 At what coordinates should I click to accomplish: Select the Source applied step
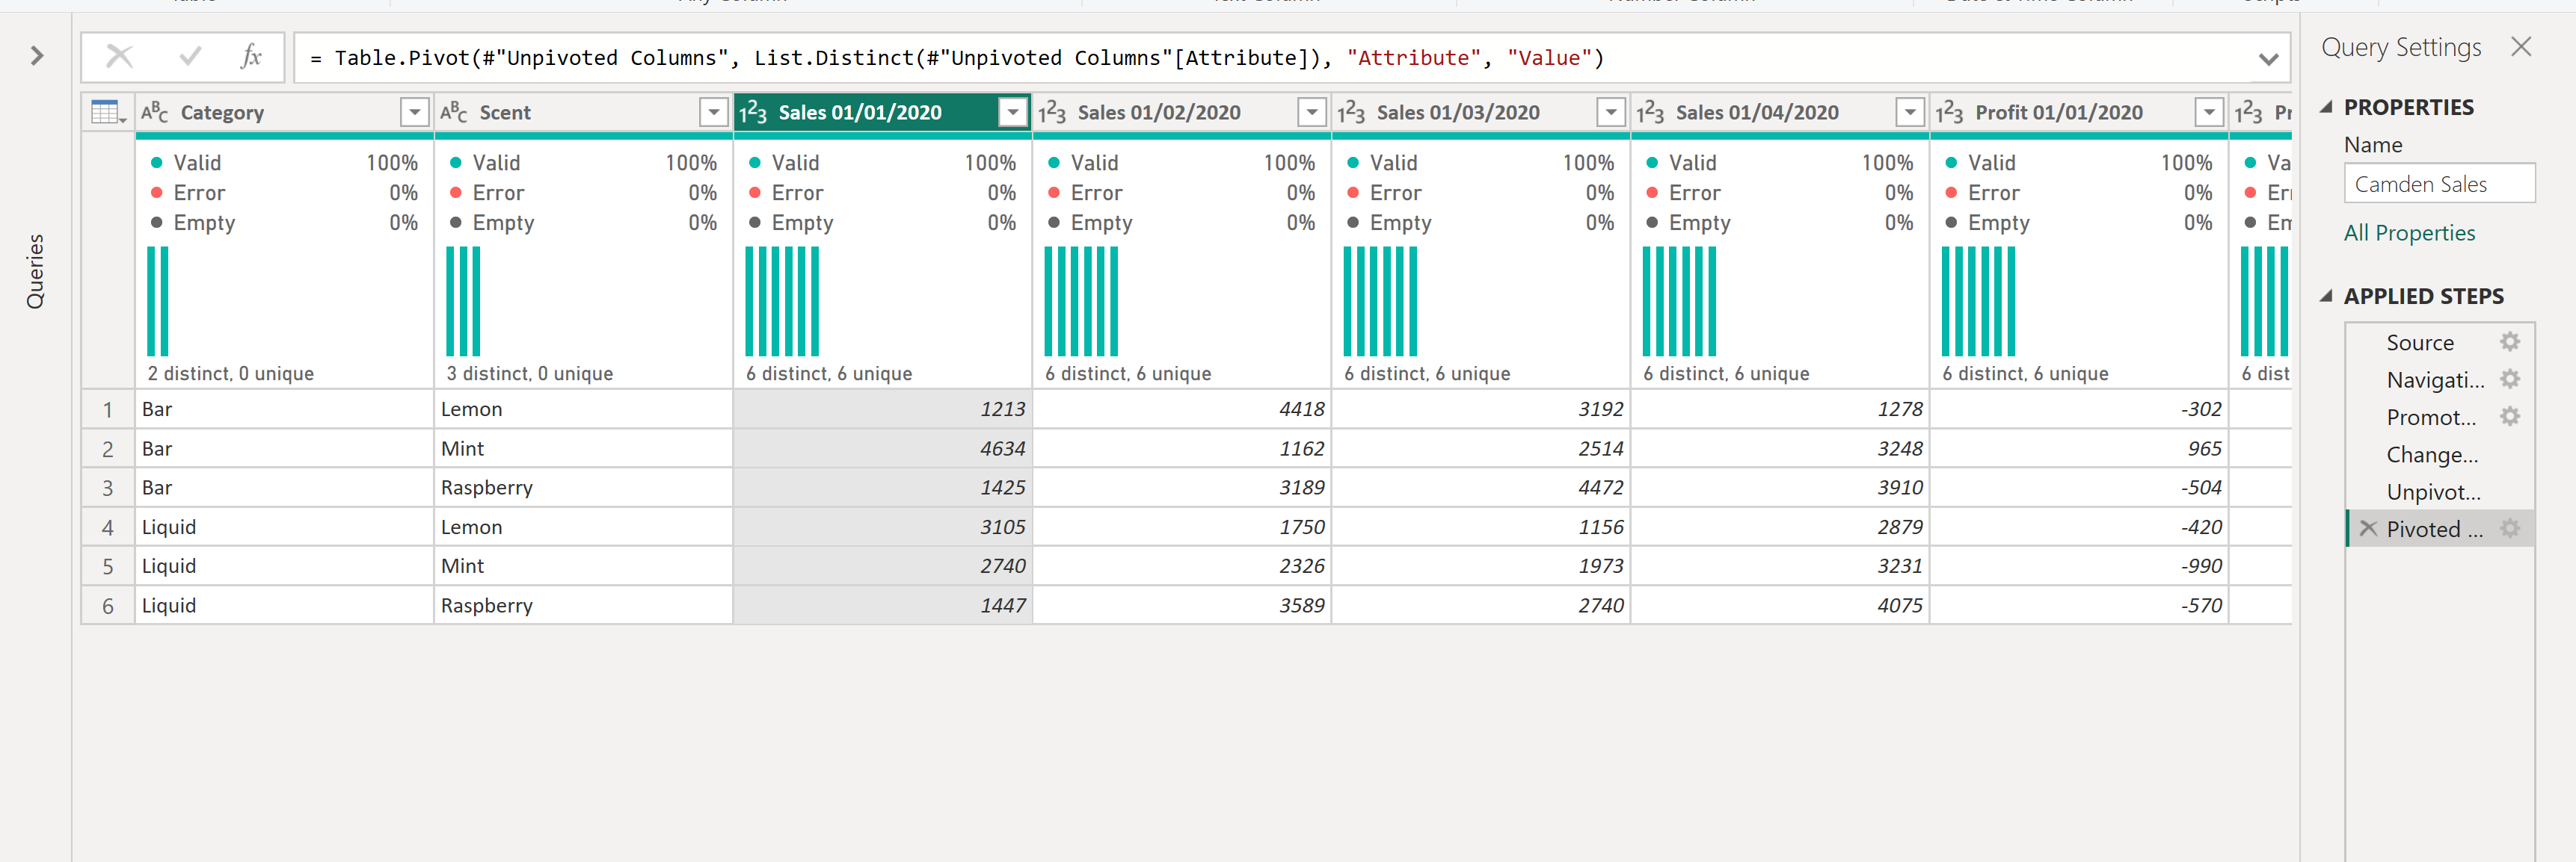(x=2440, y=343)
